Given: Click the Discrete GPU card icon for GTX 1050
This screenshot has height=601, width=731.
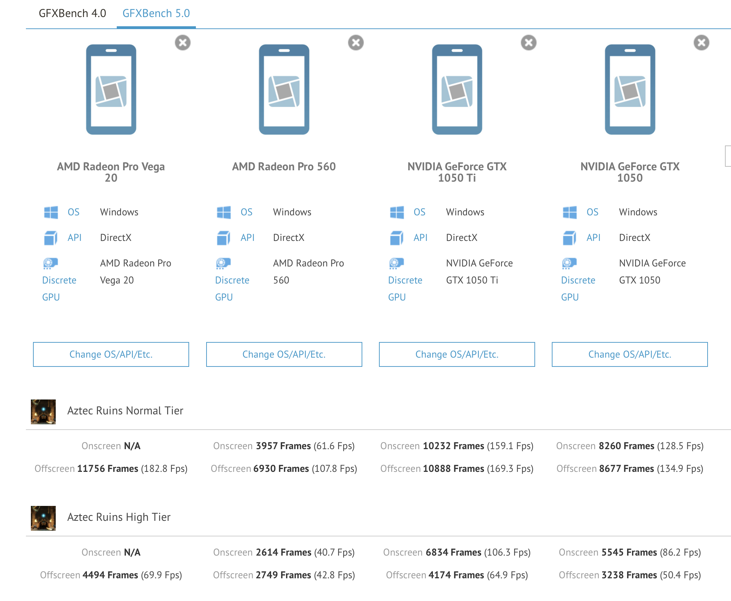Looking at the screenshot, I should coord(569,263).
